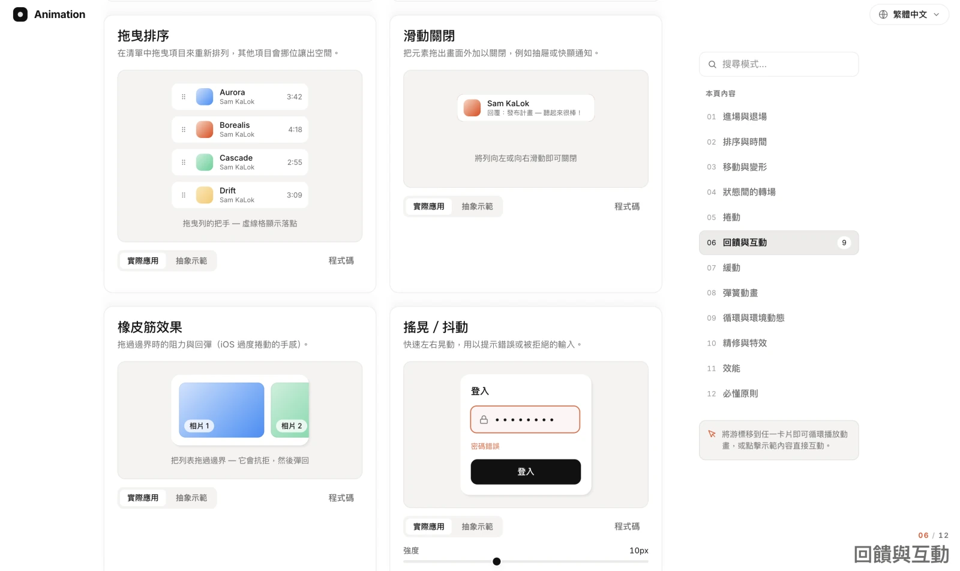This screenshot has height=571, width=960.
Task: Go to section 08 彈簧動畫
Action: [779, 293]
